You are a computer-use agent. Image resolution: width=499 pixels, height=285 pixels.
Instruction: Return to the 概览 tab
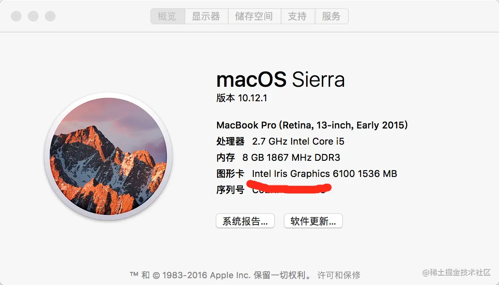[x=167, y=16]
